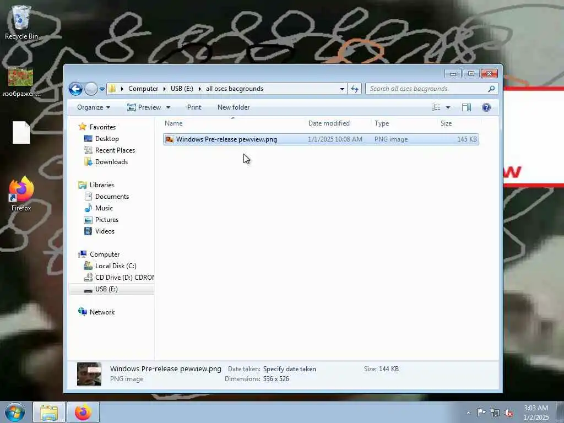
Task: Open Explorer help
Action: pos(486,107)
